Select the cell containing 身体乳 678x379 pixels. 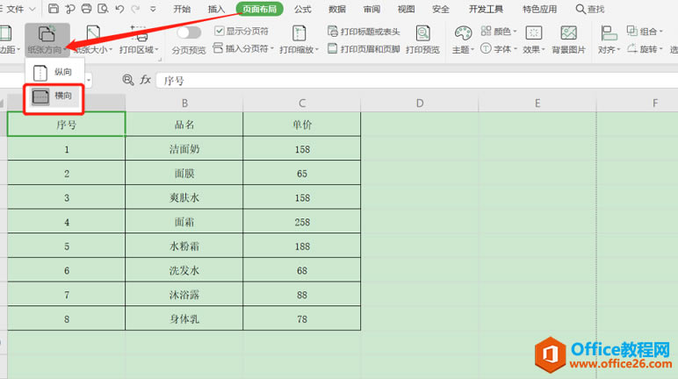pyautogui.click(x=184, y=318)
